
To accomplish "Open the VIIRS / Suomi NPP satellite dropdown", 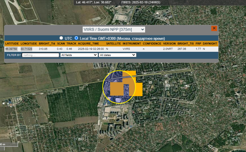I will click(114, 29).
